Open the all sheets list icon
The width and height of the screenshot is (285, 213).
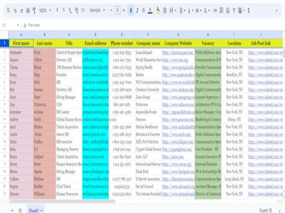coord(20,210)
